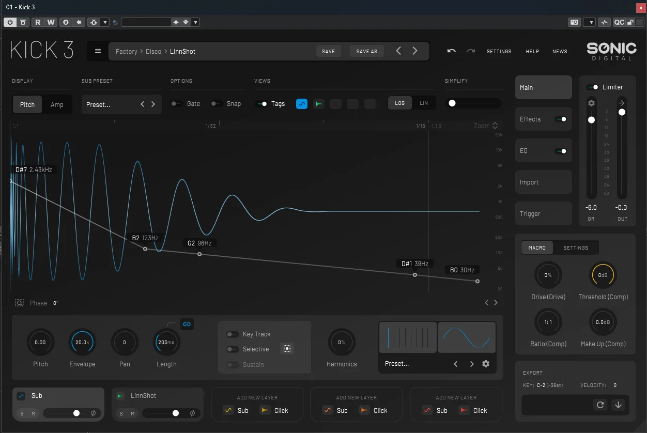Viewport: 647px width, 433px height.
Task: Open the Import panel
Action: 544,182
